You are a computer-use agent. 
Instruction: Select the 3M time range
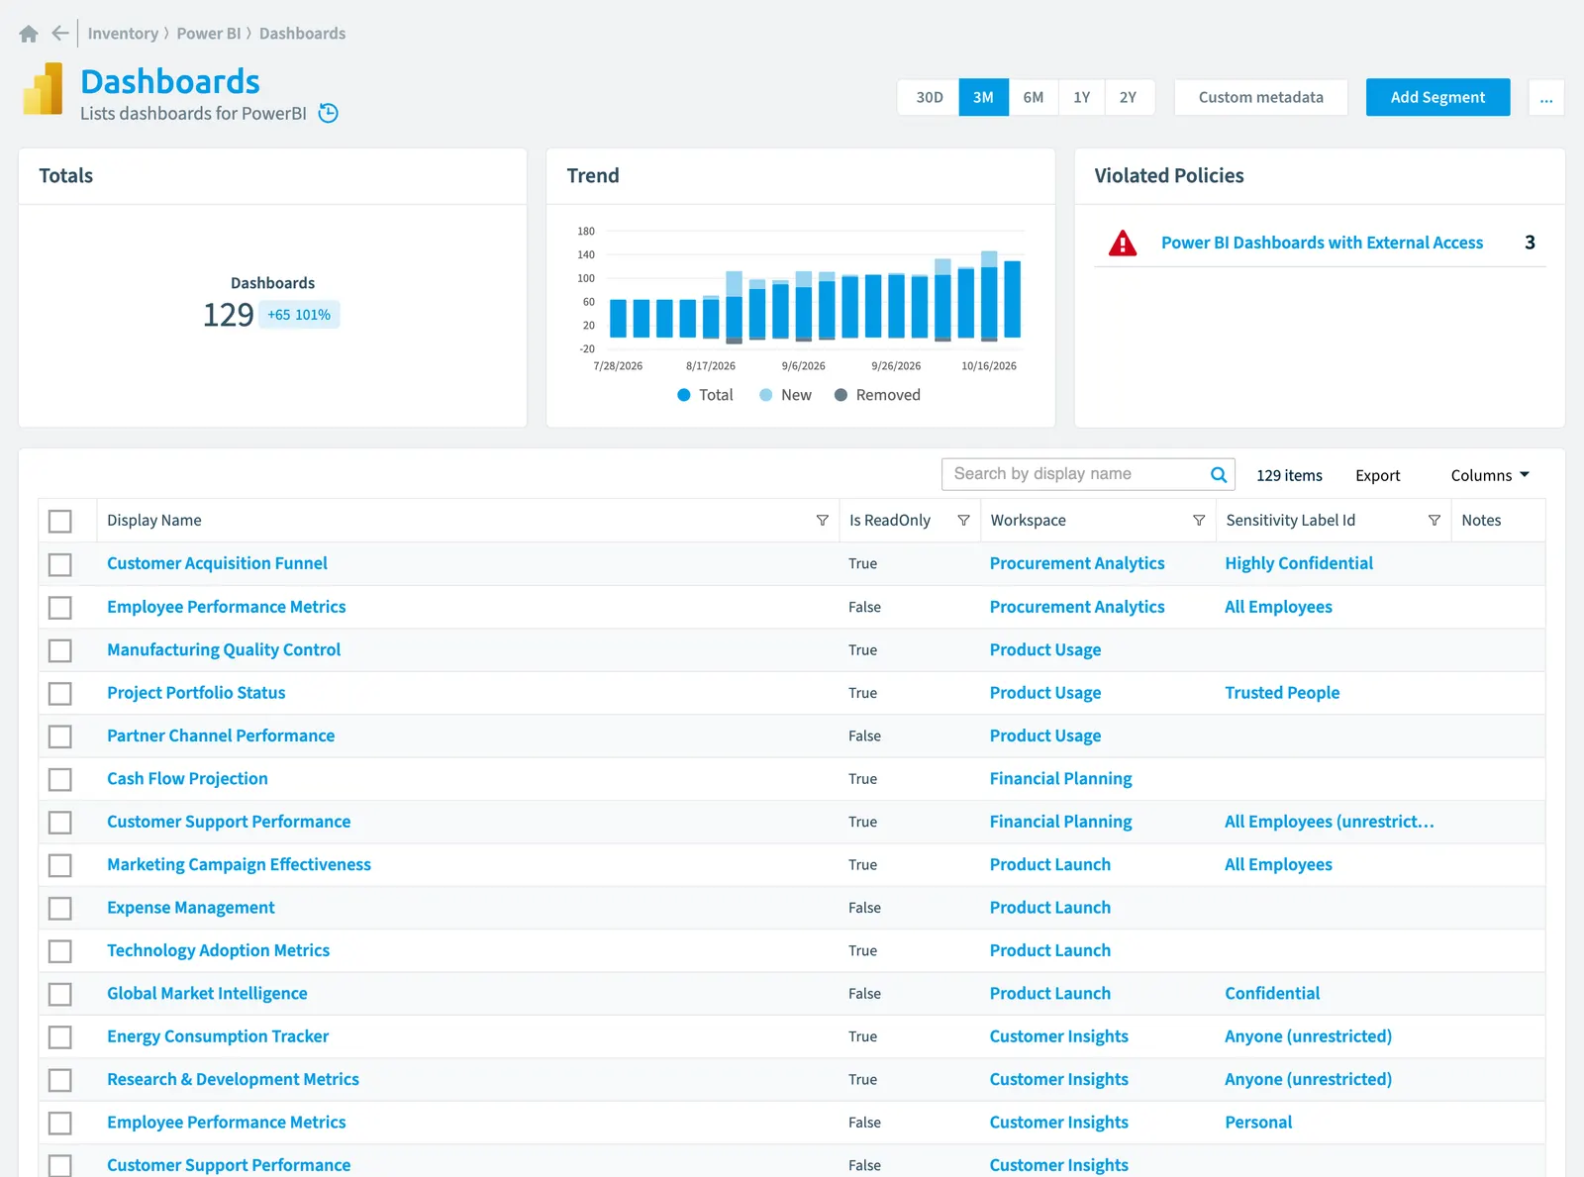[x=983, y=98]
